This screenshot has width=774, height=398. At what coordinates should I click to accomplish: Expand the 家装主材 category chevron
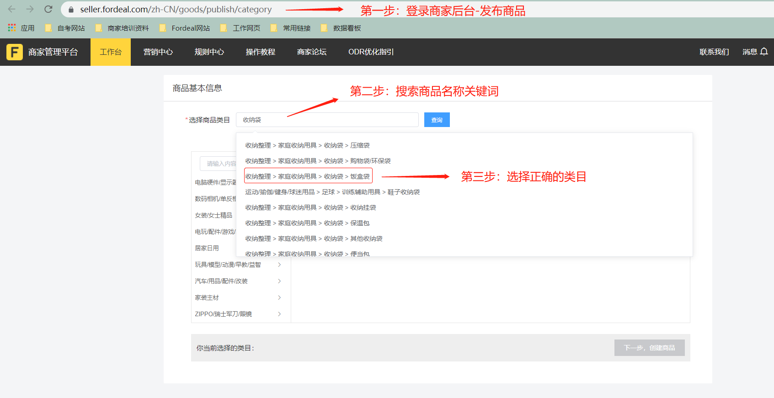pos(279,297)
